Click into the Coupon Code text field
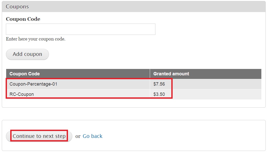Screen dimensions: 267x153 pyautogui.click(x=81, y=29)
